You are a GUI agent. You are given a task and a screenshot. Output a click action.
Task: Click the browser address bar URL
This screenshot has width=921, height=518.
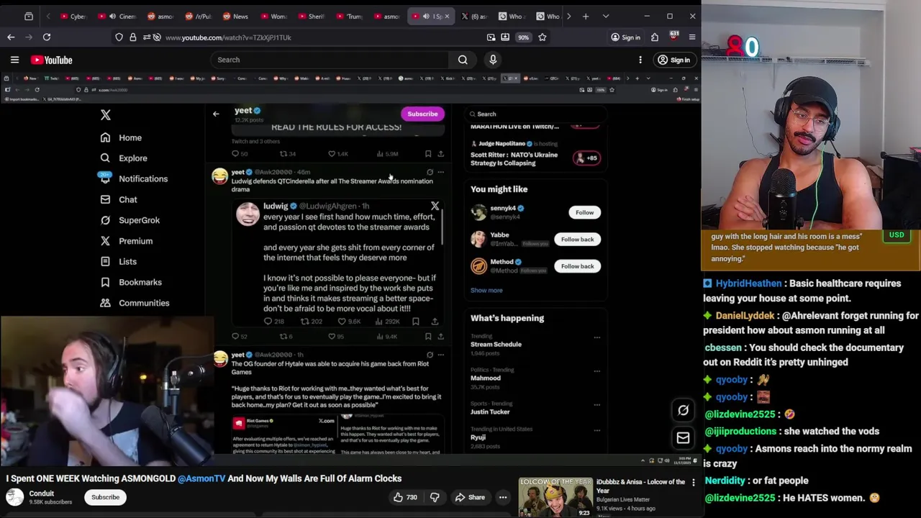228,37
